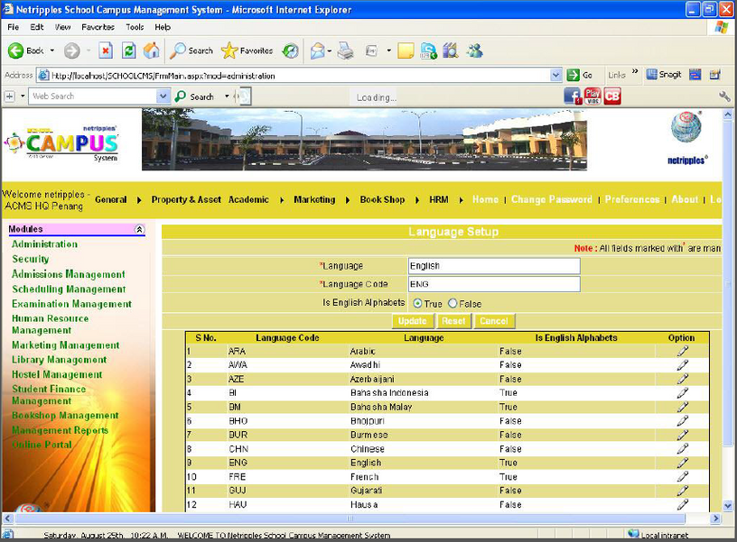Open the Search magnifier toolbar button
Viewport: 737px width, 542px height.
click(x=191, y=51)
